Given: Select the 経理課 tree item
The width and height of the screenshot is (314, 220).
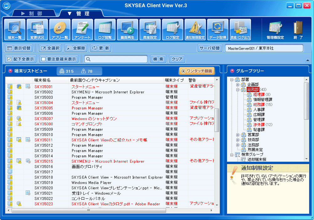Looking at the screenshot, I should pyautogui.click(x=259, y=94).
